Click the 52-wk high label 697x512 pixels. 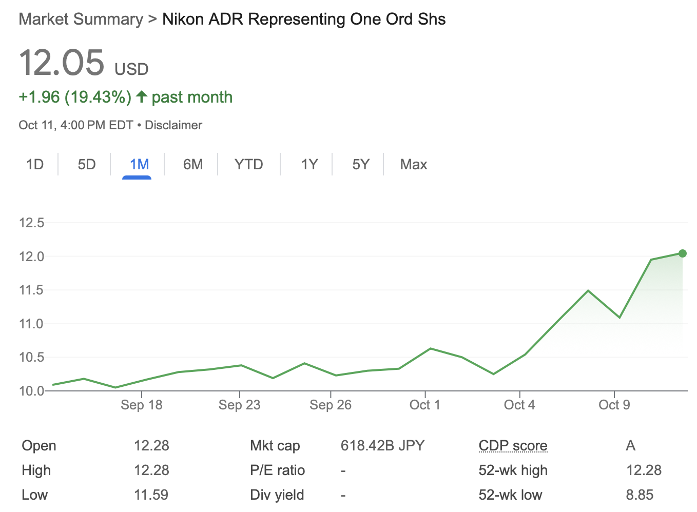513,470
